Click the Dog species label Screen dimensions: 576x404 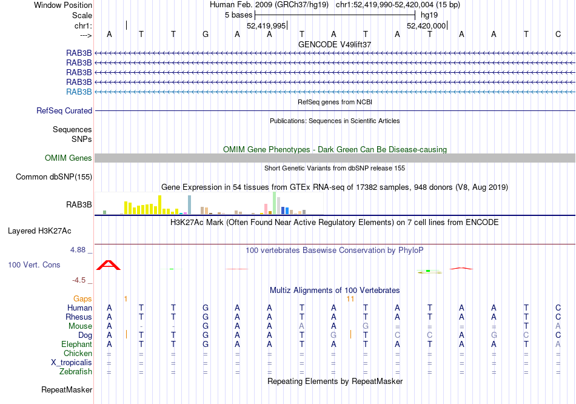tap(85, 335)
